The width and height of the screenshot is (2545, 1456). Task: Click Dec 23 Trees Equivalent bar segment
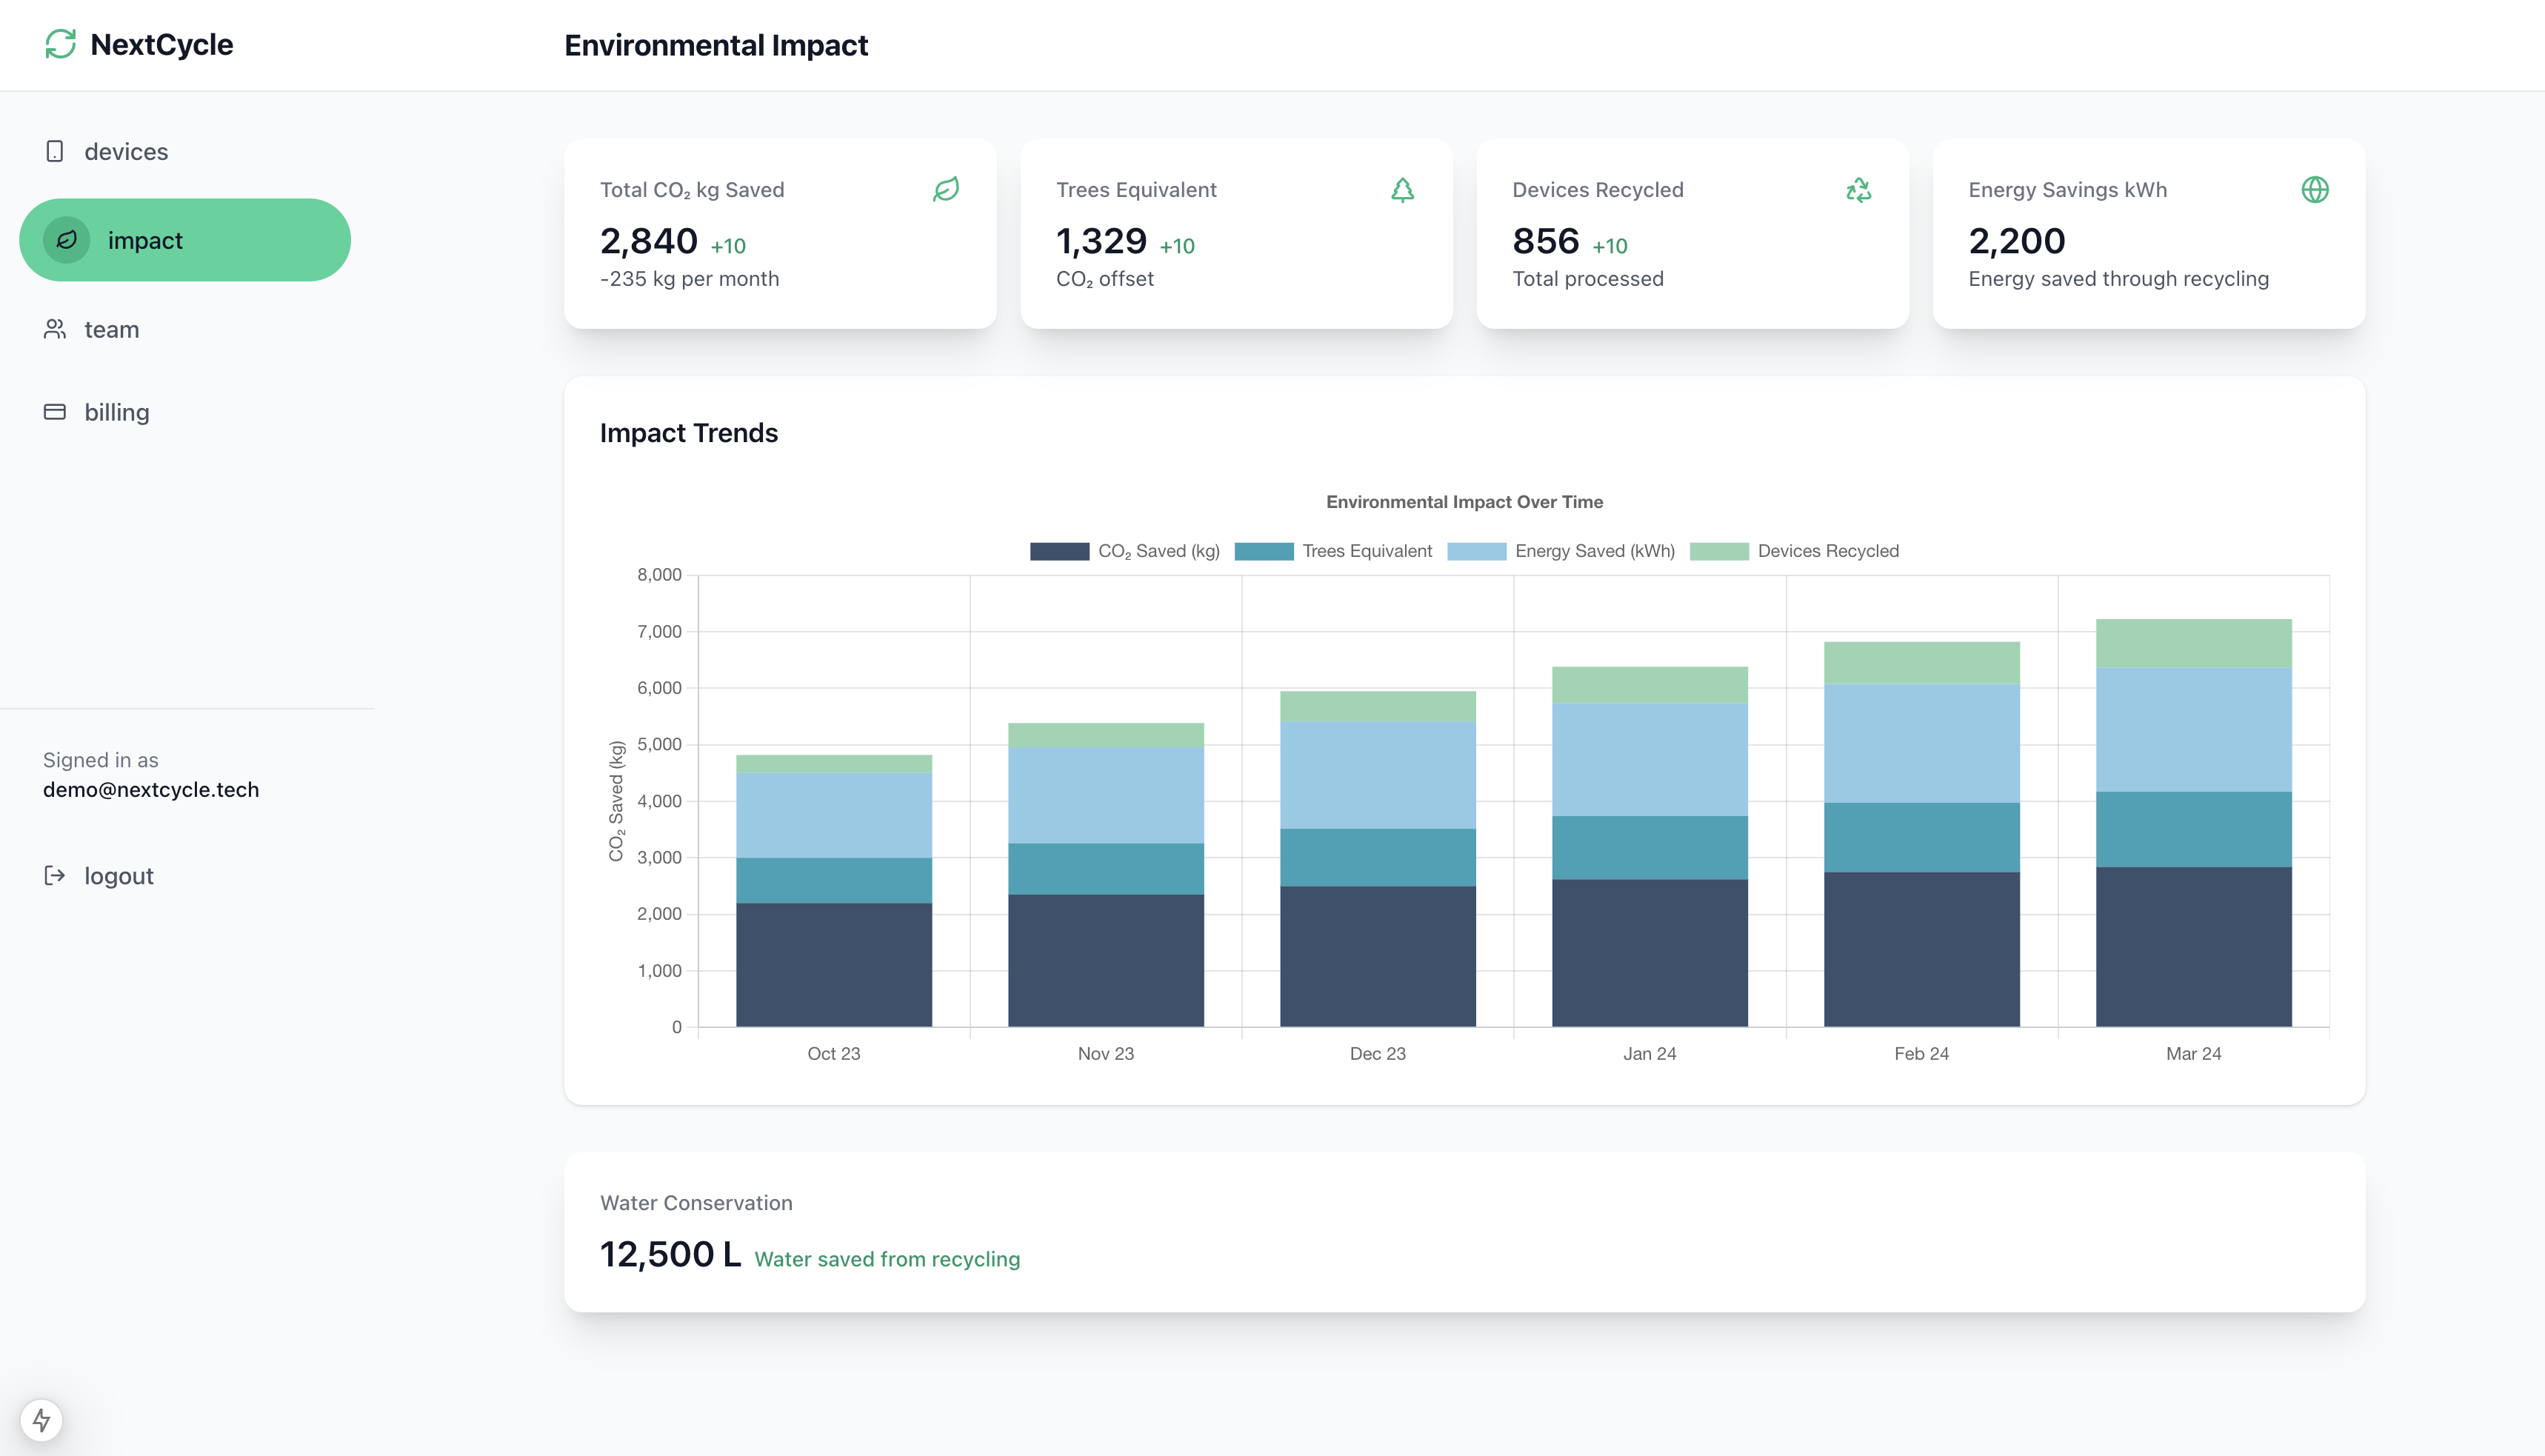pos(1377,857)
